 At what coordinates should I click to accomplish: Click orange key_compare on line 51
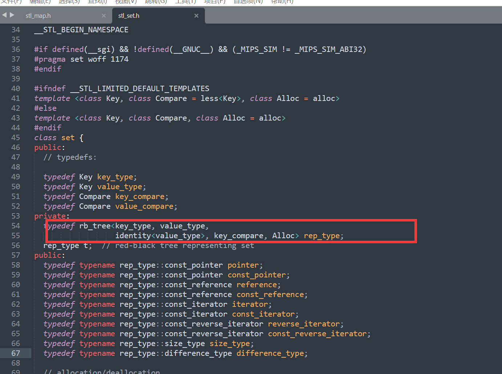pos(140,196)
